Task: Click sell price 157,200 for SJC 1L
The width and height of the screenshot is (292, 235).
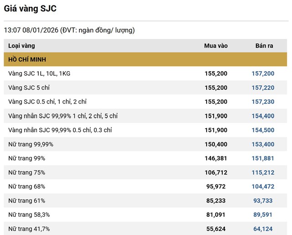Action: [263, 73]
